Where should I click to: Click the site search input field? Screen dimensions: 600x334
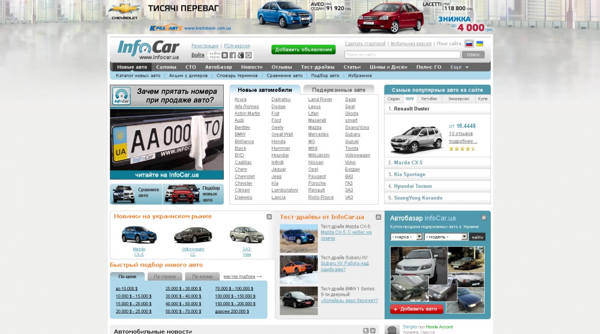tap(402, 55)
